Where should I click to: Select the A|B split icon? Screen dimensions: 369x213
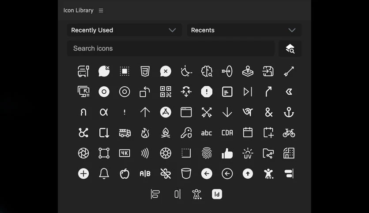click(145, 174)
